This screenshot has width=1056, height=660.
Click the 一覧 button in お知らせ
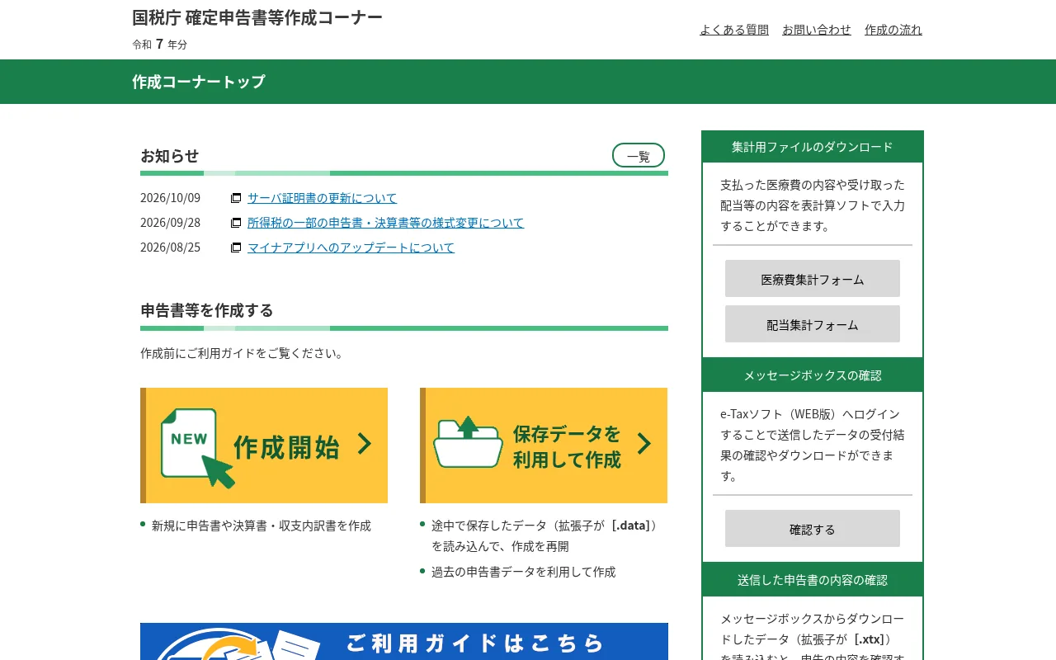(x=639, y=155)
